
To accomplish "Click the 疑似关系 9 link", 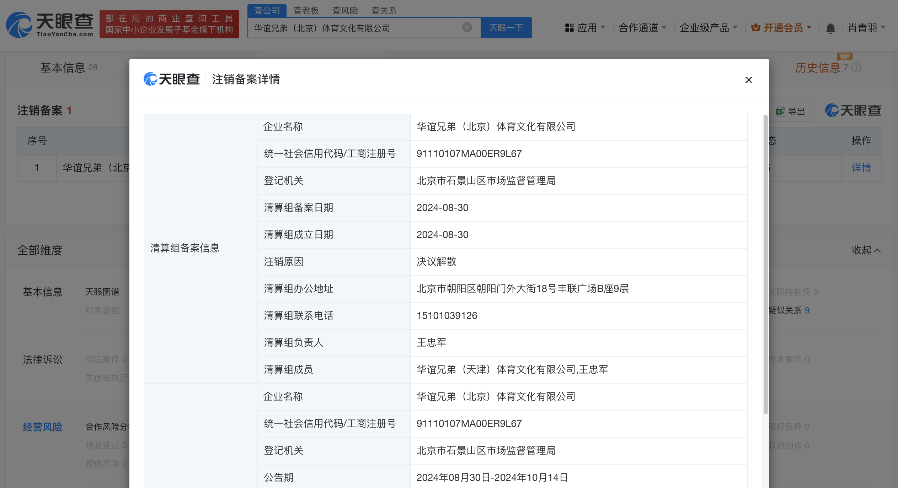I will pyautogui.click(x=789, y=310).
